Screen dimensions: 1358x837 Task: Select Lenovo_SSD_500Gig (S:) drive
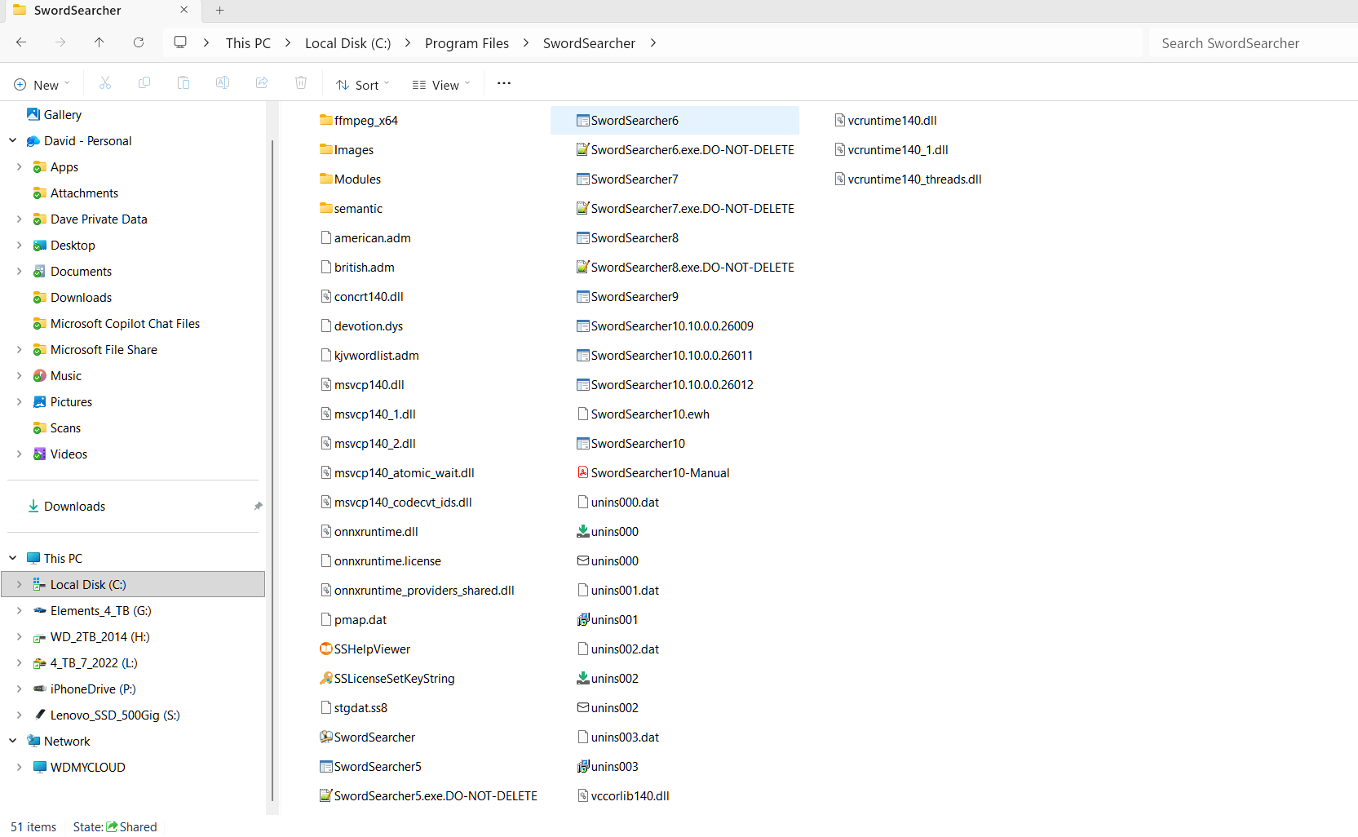[x=115, y=715]
